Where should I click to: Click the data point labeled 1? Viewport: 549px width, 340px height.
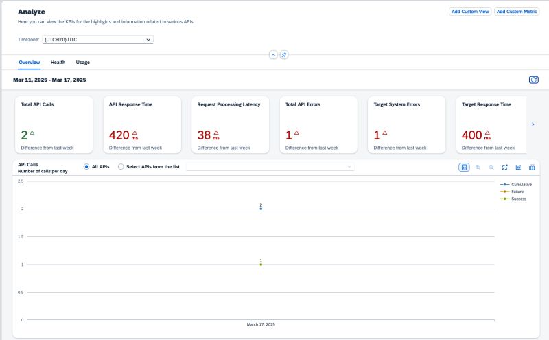(x=261, y=264)
